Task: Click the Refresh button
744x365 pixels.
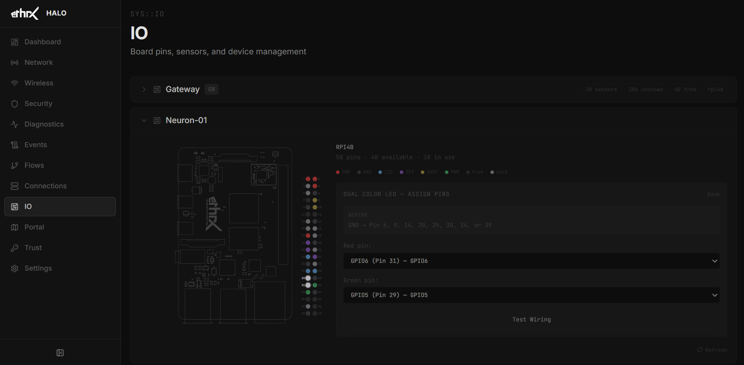Action: pos(712,350)
